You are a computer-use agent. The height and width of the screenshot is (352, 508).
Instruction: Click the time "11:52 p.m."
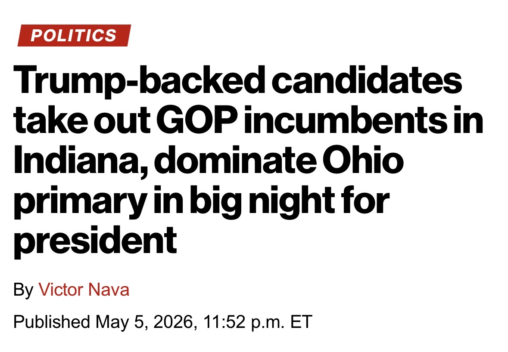[x=244, y=322]
